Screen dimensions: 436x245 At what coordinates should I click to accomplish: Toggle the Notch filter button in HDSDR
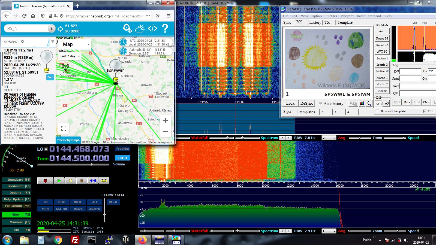(x=78, y=209)
